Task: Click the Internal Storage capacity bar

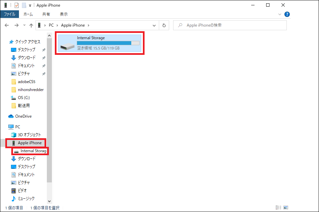Action: pos(108,43)
